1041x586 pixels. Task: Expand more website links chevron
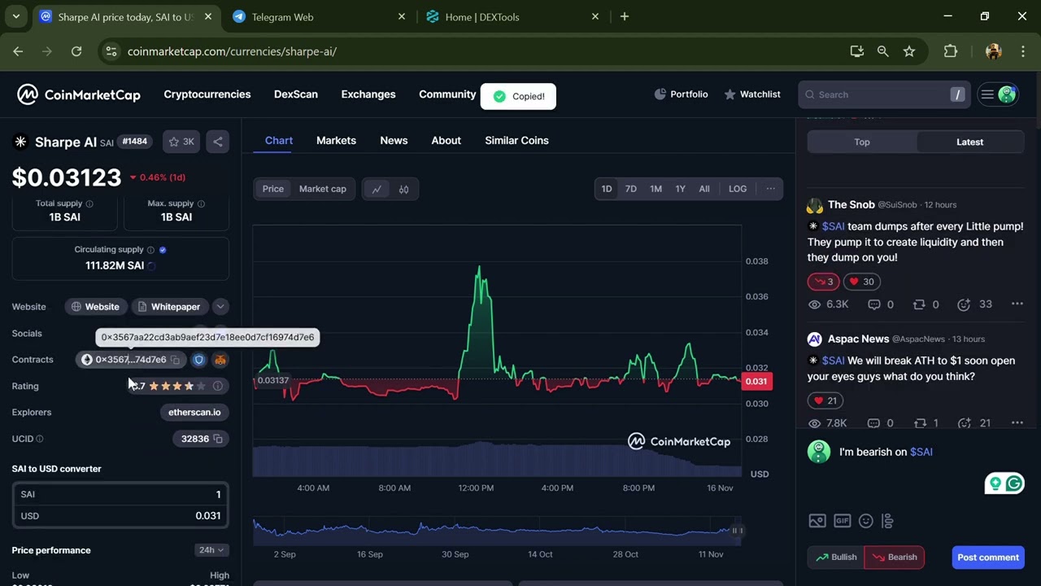tap(220, 307)
